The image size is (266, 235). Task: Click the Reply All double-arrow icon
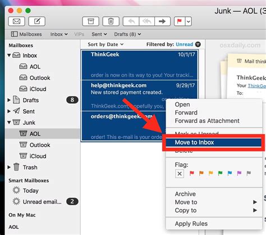[147, 21]
